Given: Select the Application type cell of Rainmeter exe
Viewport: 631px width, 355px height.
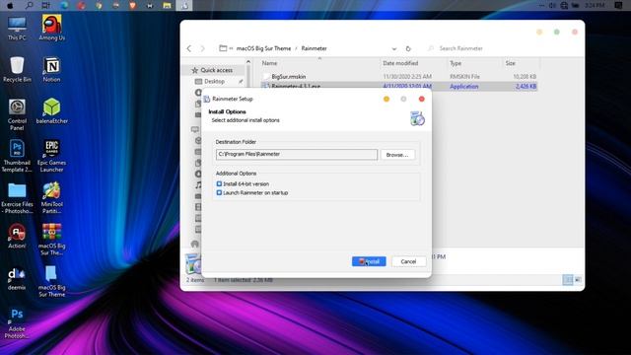Looking at the screenshot, I should [x=464, y=86].
